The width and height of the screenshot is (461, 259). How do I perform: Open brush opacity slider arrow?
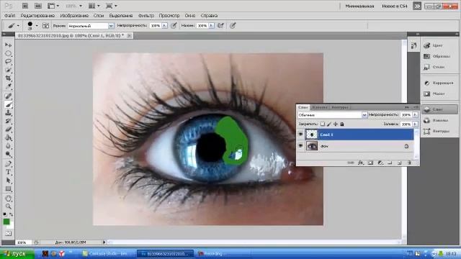pos(164,26)
